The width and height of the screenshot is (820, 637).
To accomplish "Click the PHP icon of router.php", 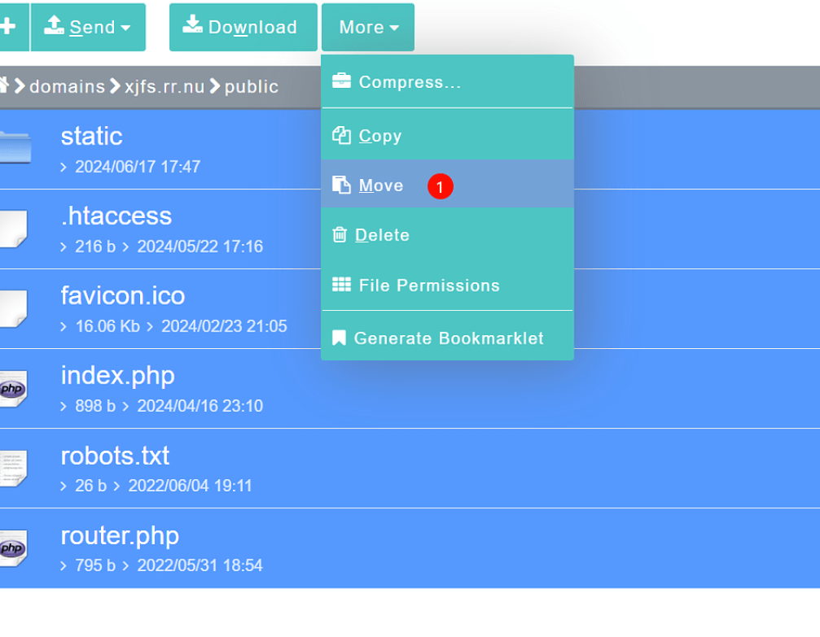I will pyautogui.click(x=13, y=548).
